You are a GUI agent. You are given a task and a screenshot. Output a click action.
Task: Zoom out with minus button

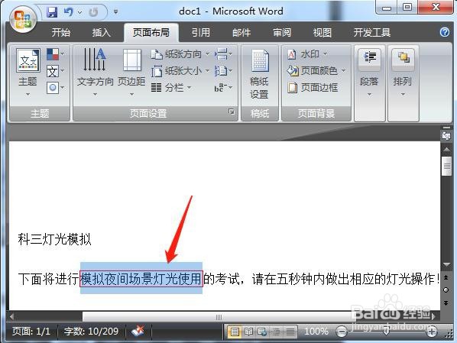[342, 332]
